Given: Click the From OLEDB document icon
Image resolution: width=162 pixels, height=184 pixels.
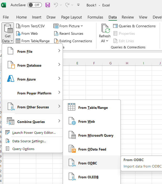Looking at the screenshot, I should tap(72, 177).
